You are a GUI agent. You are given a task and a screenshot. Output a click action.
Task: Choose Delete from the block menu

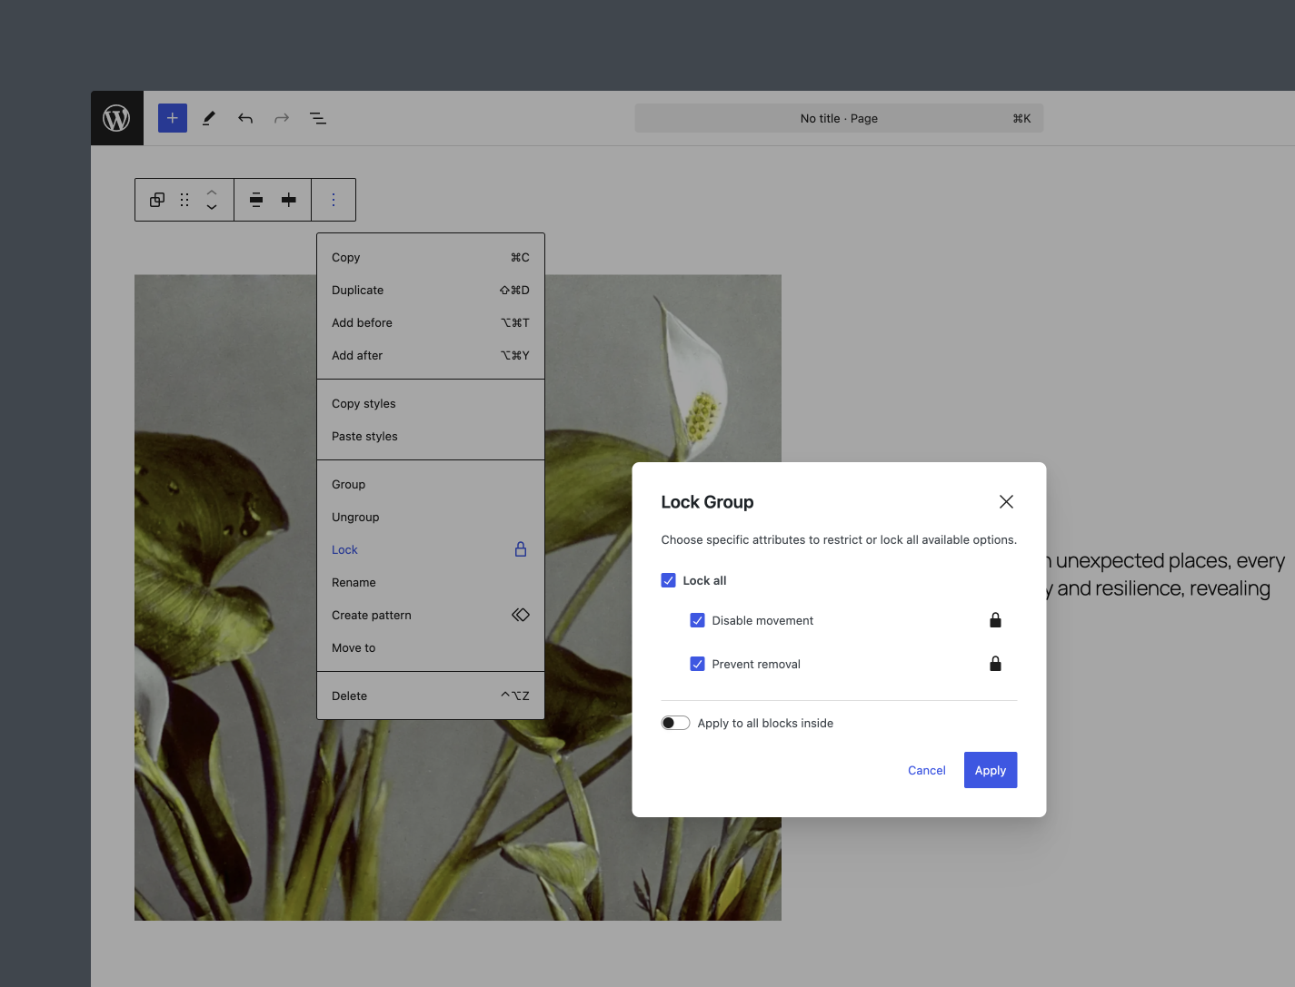pyautogui.click(x=431, y=696)
